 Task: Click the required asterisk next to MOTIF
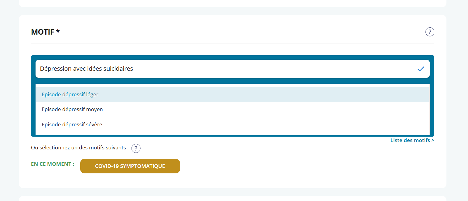(x=58, y=31)
